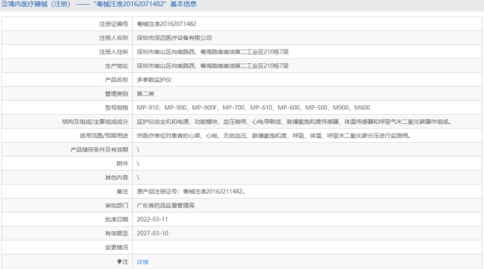Click company name 深圳市深迈医疗设备有限公司

click(174, 38)
